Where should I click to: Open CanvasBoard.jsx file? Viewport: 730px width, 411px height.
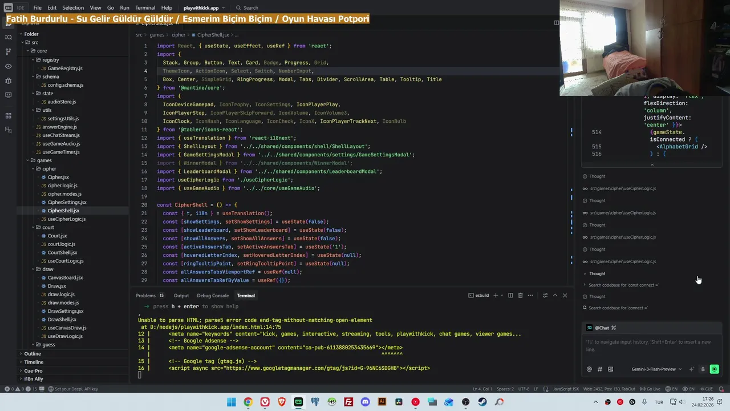pos(65,277)
